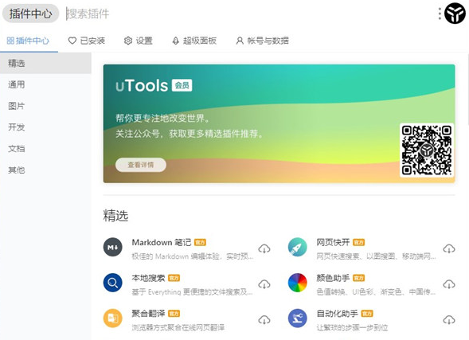The width and height of the screenshot is (469, 340).
Task: Click the 自动化助手 robot arm icon
Action: [298, 319]
